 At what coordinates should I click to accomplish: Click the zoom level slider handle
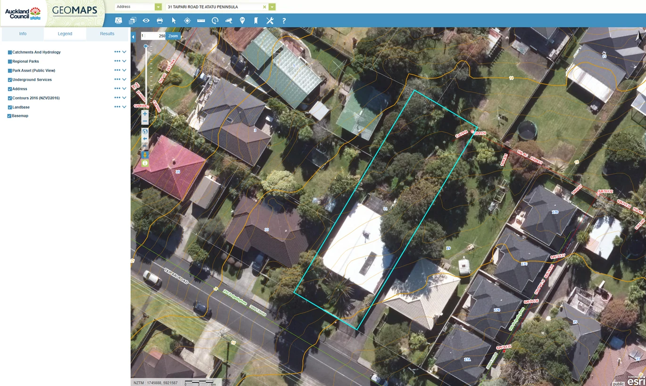pos(146,46)
